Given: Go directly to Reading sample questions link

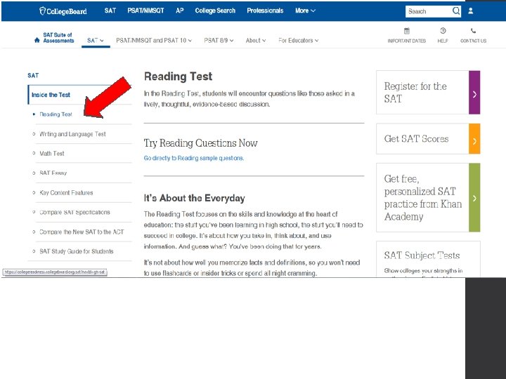Looking at the screenshot, I should (194, 158).
